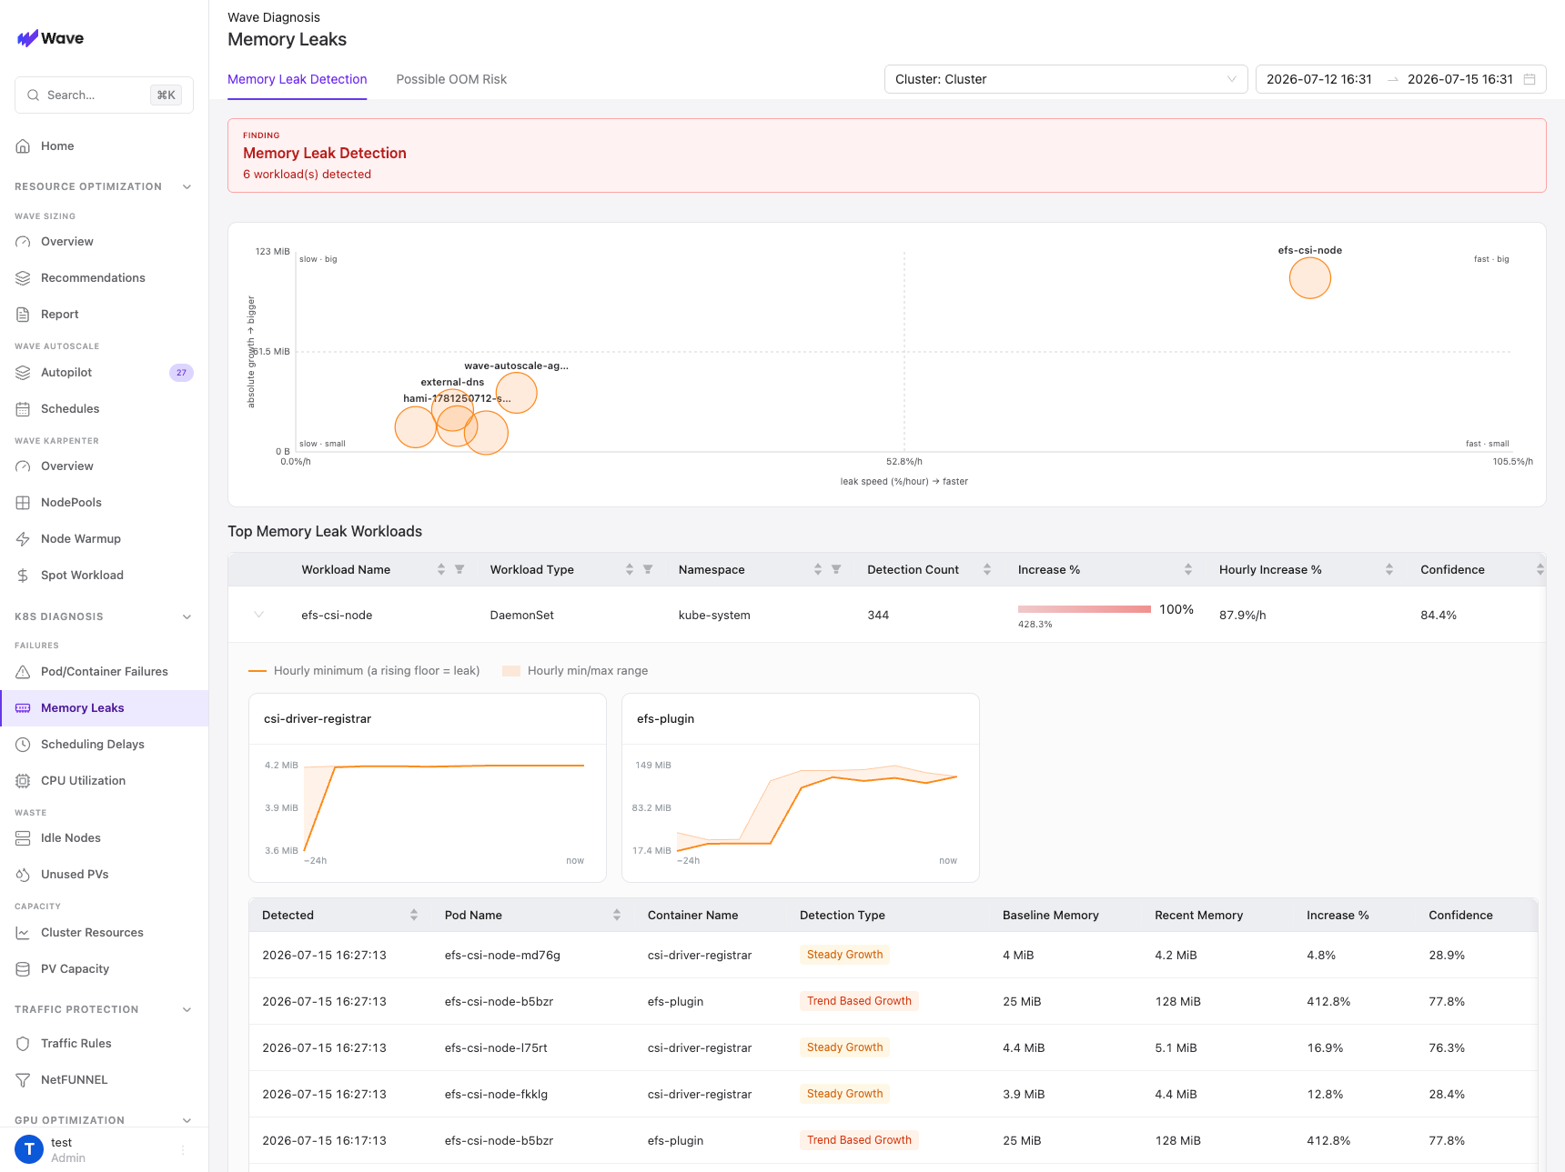This screenshot has height=1172, width=1565.
Task: Click the efs-plugin chart card
Action: point(801,787)
